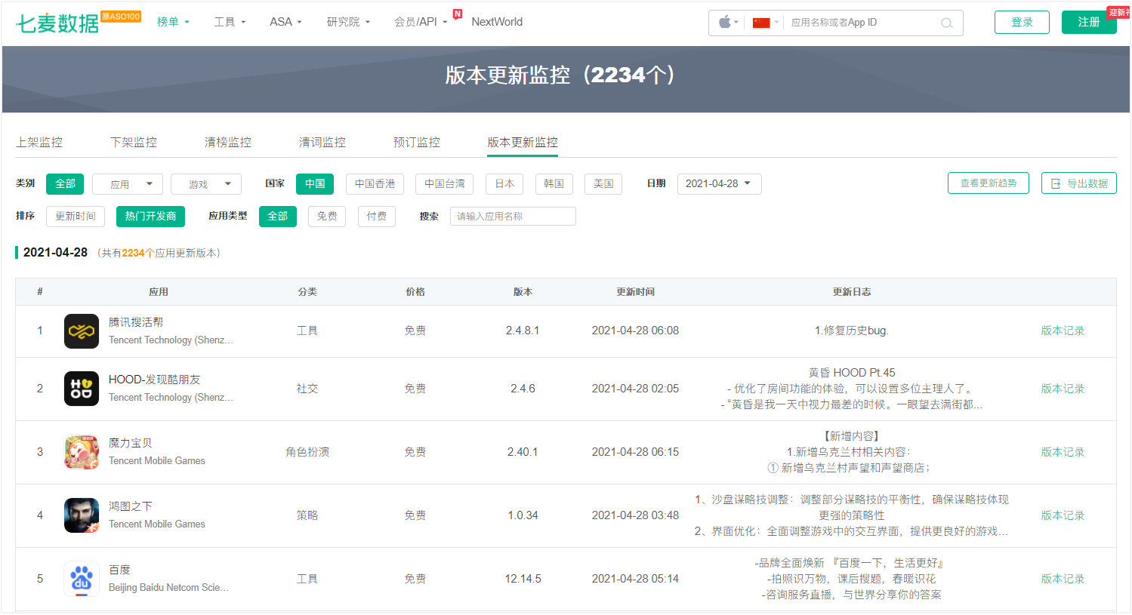Switch to 预订监控 tab
The image size is (1132, 615).
tap(417, 143)
